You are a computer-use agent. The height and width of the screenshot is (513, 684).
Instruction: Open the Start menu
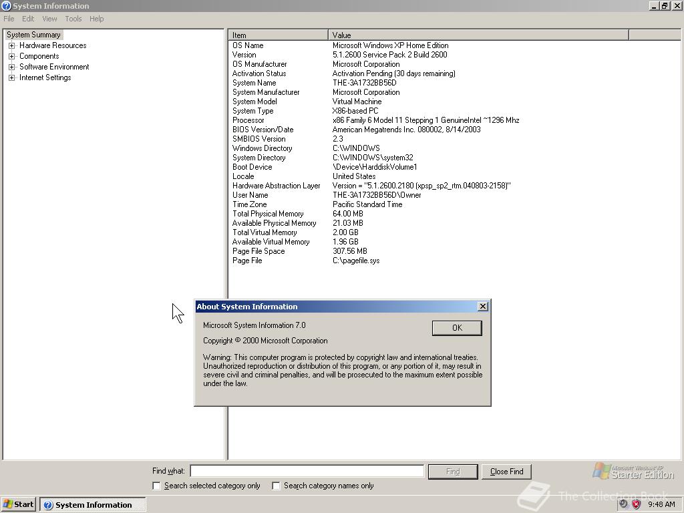[18, 504]
